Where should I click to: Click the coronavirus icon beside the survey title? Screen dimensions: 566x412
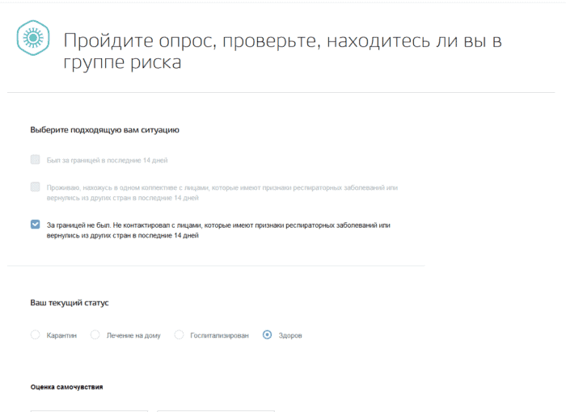(33, 37)
